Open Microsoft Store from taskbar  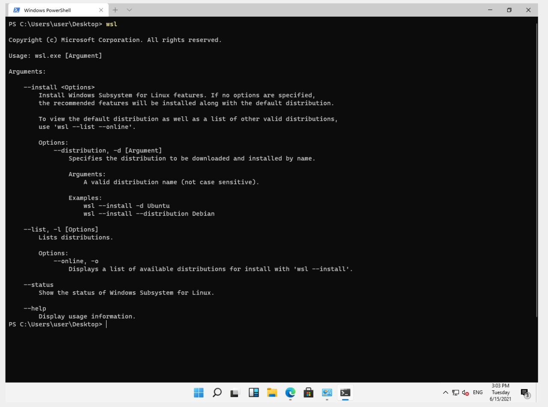[309, 392]
